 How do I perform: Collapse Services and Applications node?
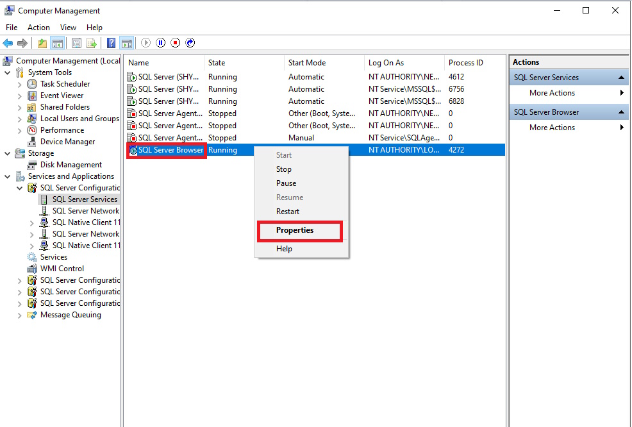(7, 176)
